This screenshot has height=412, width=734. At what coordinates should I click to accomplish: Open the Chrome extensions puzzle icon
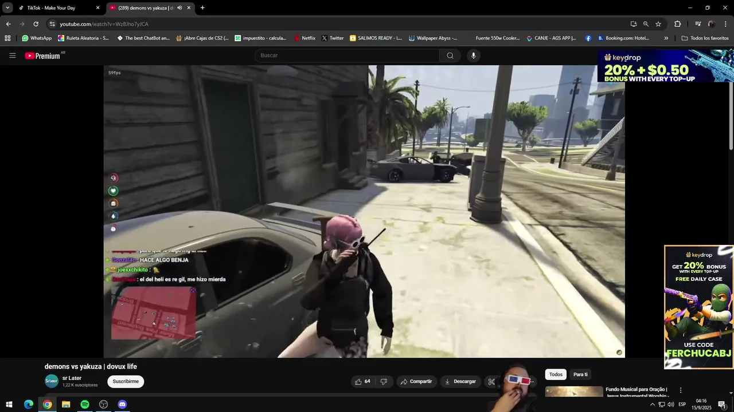678,24
